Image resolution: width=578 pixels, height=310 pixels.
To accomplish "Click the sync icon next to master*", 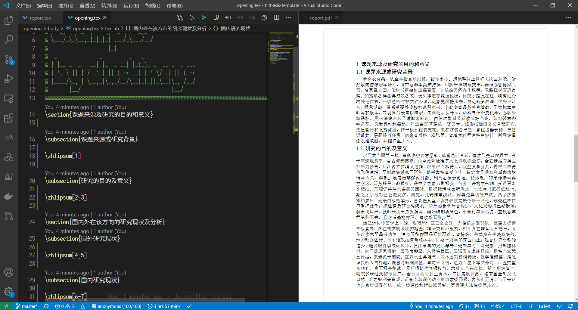I will coord(46,306).
